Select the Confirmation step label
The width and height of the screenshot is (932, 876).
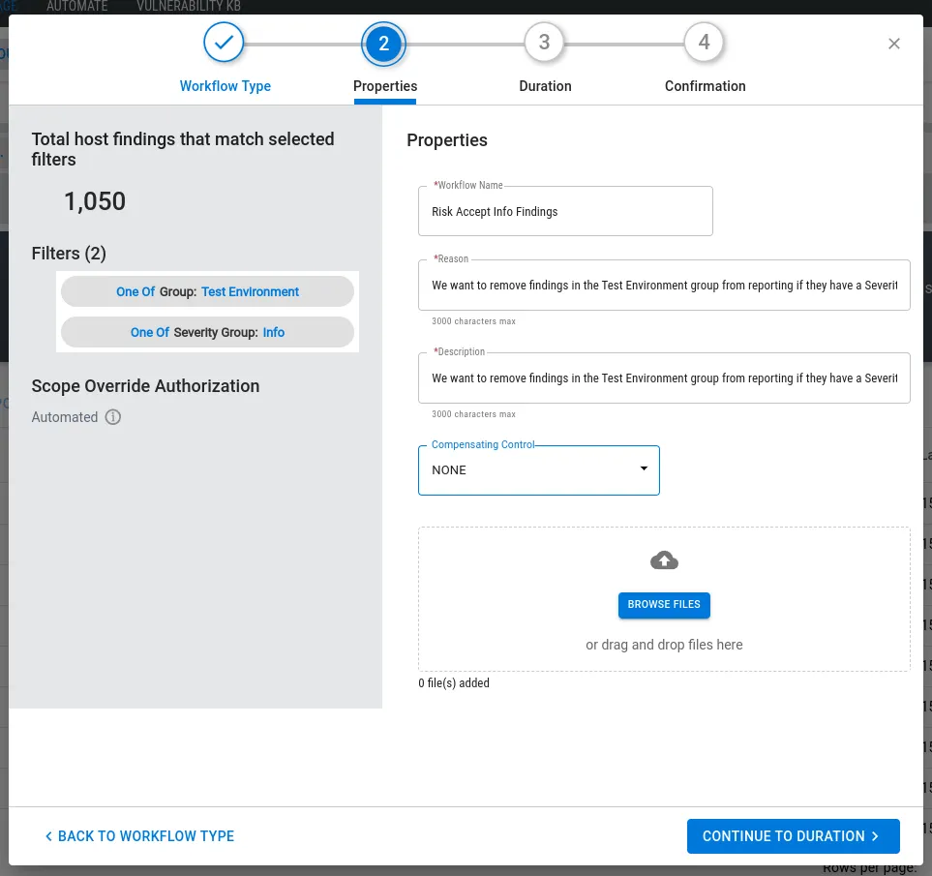tap(705, 86)
